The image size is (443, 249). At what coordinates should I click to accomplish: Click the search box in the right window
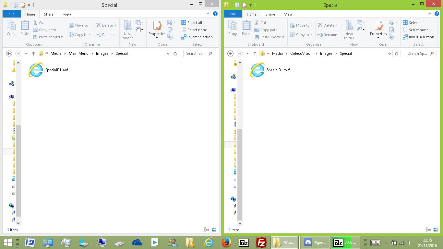point(421,53)
